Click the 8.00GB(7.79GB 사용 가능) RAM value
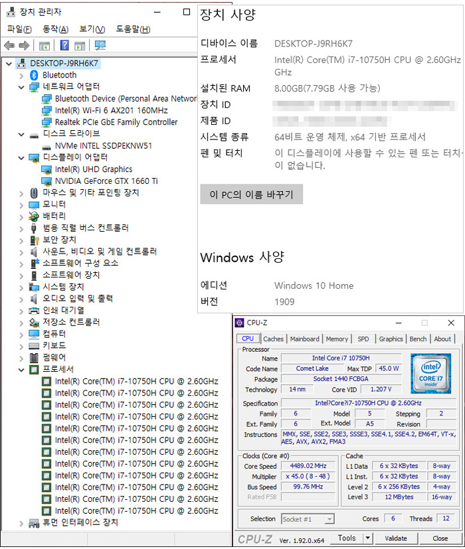 point(327,88)
